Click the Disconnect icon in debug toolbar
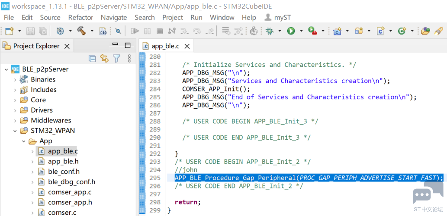The height and width of the screenshot is (216, 447). point(172,31)
